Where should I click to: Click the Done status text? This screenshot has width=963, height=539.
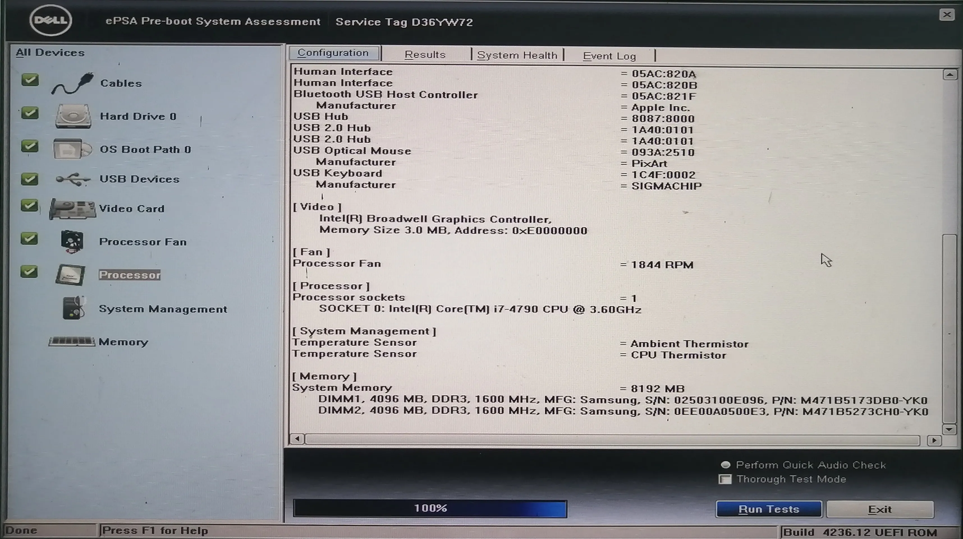tap(21, 530)
